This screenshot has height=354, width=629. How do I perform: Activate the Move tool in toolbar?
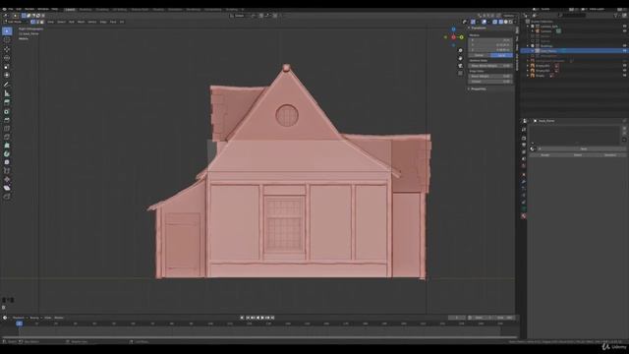pos(7,49)
